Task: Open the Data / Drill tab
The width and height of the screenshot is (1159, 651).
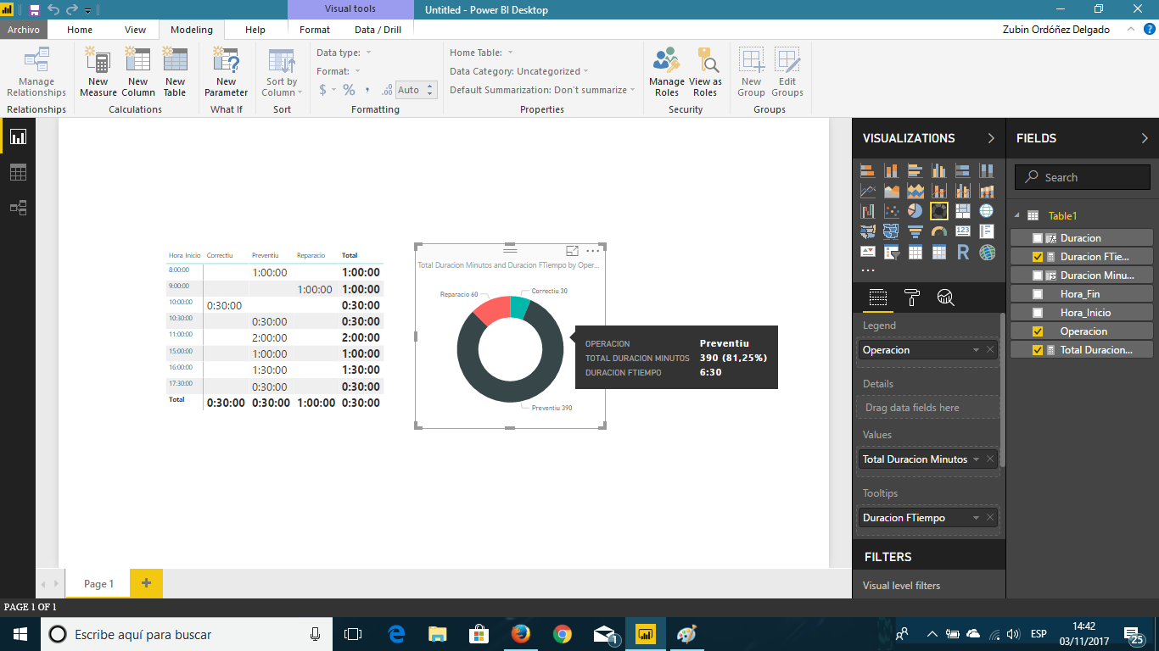Action: click(378, 30)
